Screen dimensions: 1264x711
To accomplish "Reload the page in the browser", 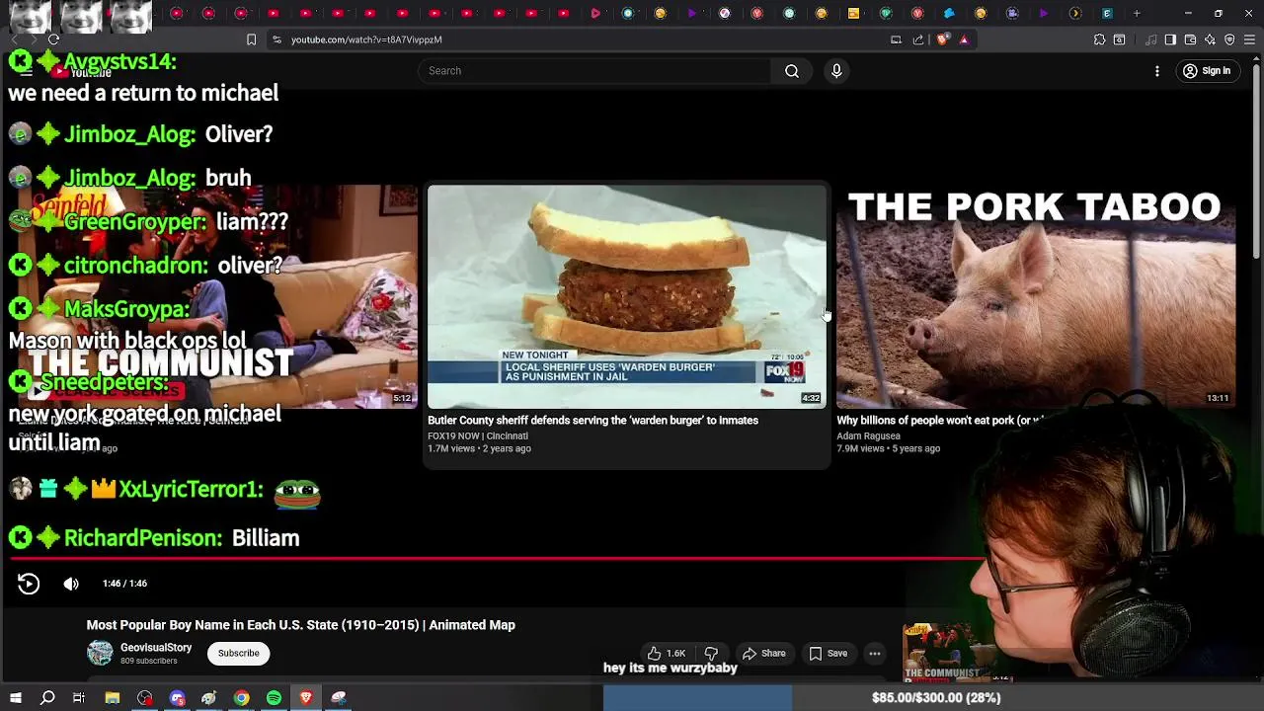I will click(x=53, y=39).
